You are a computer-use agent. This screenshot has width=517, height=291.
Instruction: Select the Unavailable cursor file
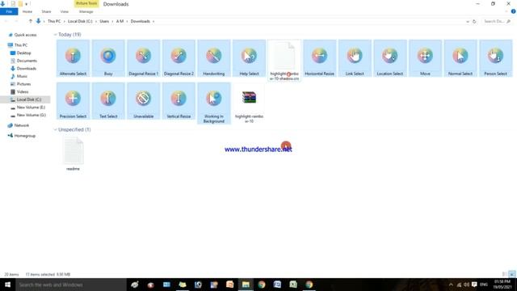144,101
